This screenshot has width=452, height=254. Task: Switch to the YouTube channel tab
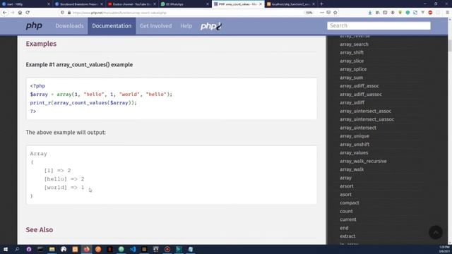[131, 4]
